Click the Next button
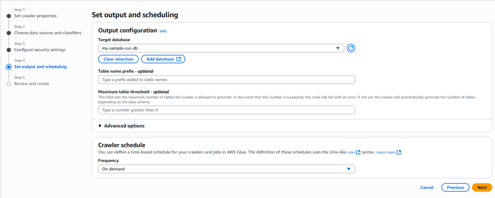495x198 pixels. [x=482, y=187]
